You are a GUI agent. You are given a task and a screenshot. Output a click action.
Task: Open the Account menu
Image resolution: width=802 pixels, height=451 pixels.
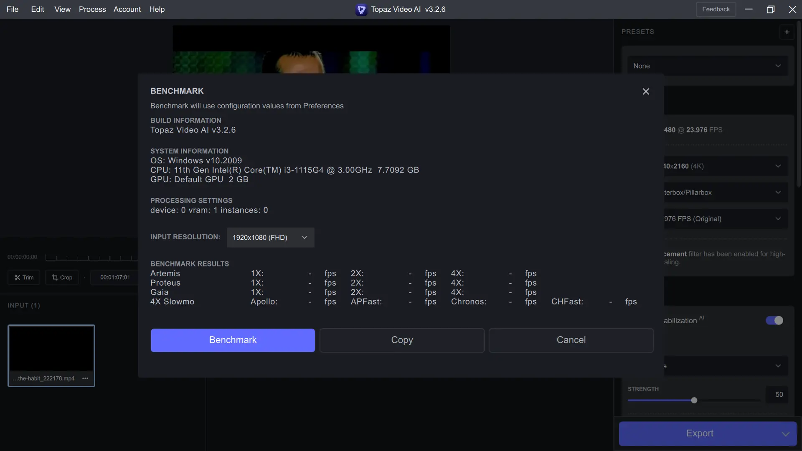pyautogui.click(x=127, y=9)
